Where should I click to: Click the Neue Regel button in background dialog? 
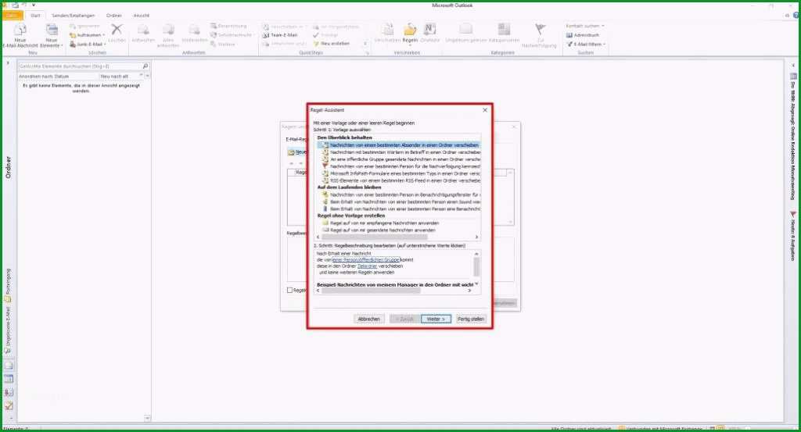[x=296, y=152]
